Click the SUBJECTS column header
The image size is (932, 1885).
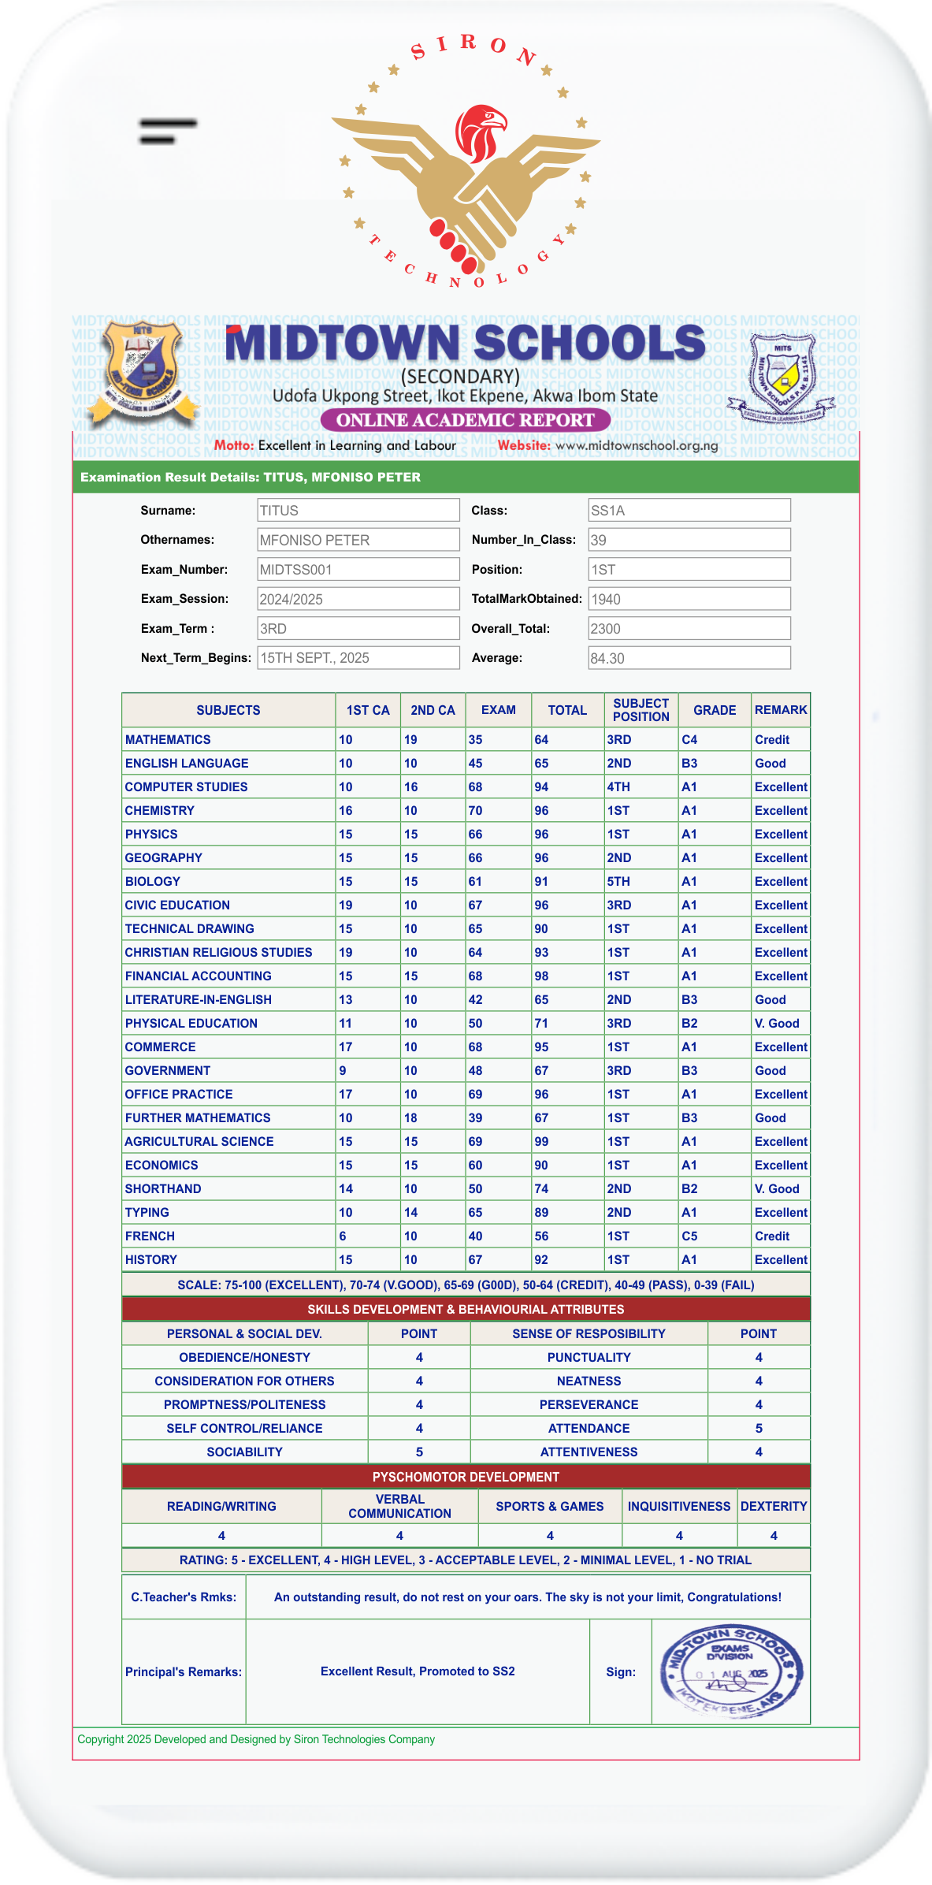[228, 710]
